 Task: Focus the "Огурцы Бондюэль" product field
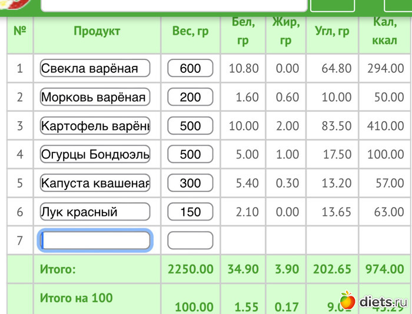tap(95, 155)
